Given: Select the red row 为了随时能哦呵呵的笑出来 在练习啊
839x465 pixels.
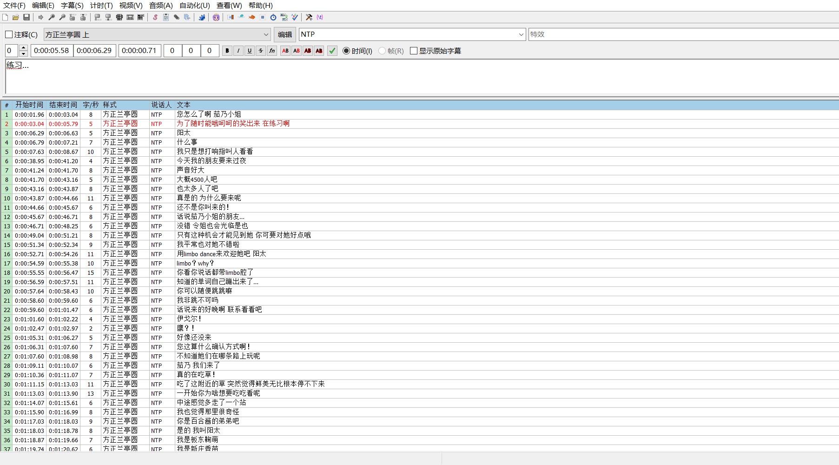Looking at the screenshot, I should (x=420, y=124).
